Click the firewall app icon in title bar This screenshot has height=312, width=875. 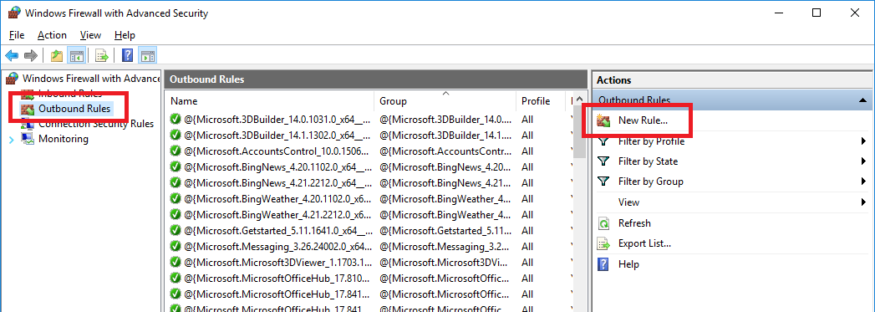click(14, 13)
